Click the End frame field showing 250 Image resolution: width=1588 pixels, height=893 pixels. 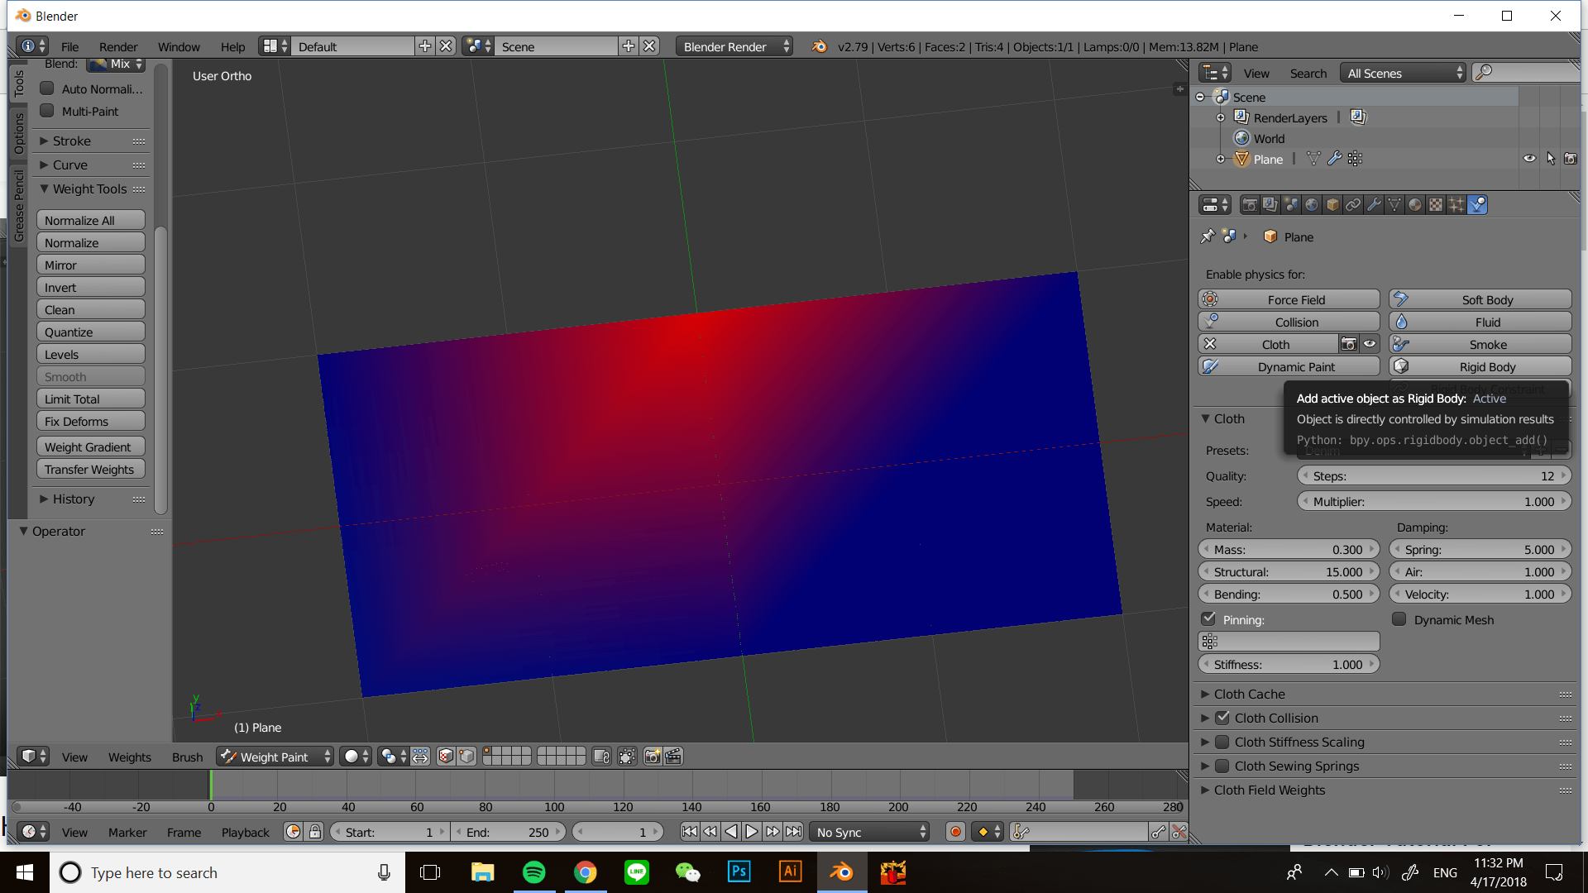tap(509, 832)
